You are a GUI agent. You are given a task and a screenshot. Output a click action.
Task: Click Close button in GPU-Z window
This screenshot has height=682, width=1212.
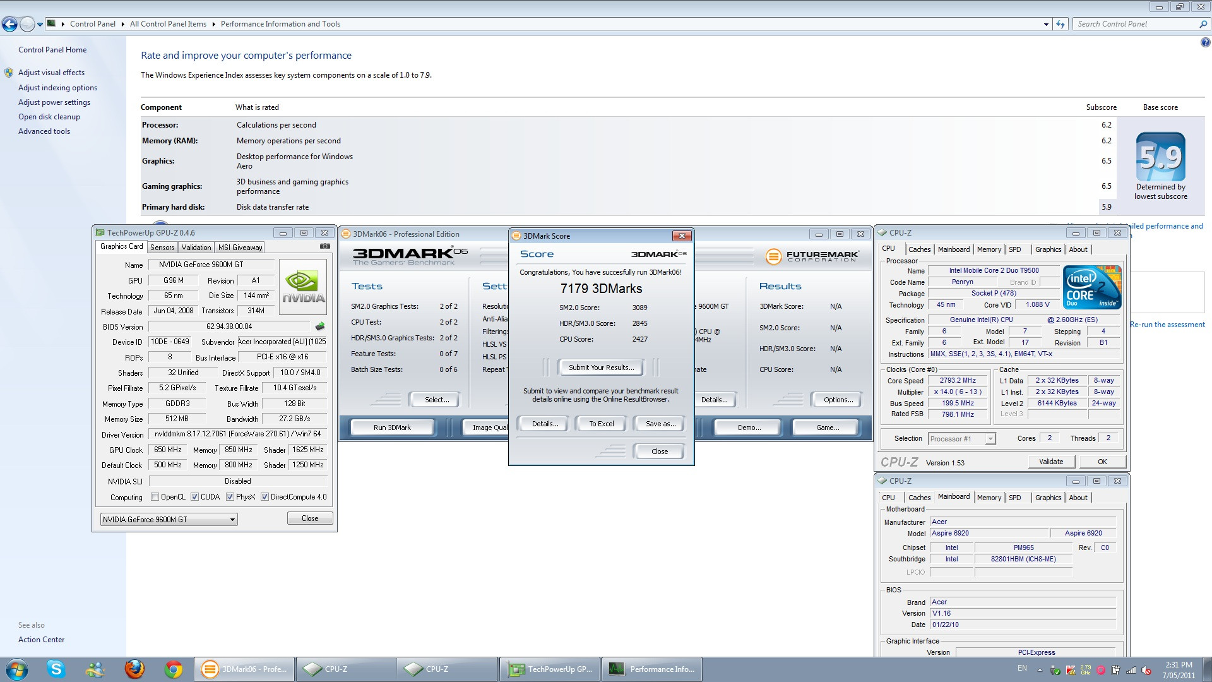[x=310, y=518]
